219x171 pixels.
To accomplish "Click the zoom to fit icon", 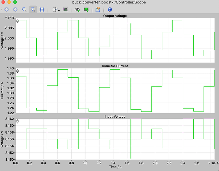I will (42, 10).
